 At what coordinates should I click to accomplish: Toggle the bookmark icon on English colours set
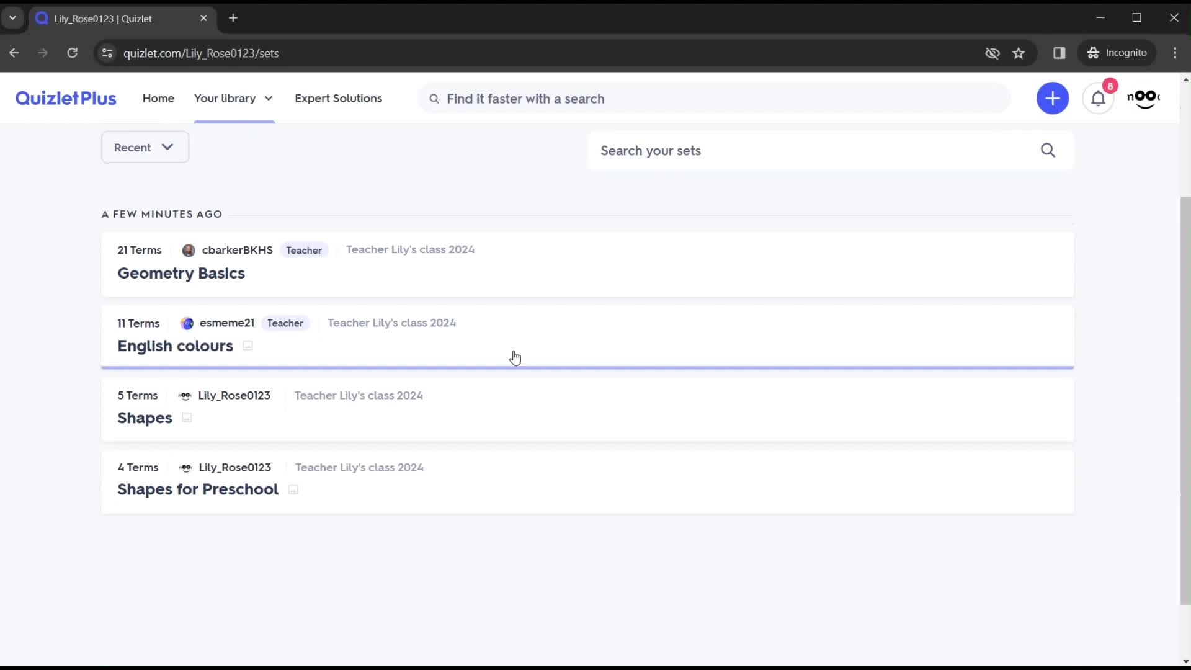click(x=248, y=346)
